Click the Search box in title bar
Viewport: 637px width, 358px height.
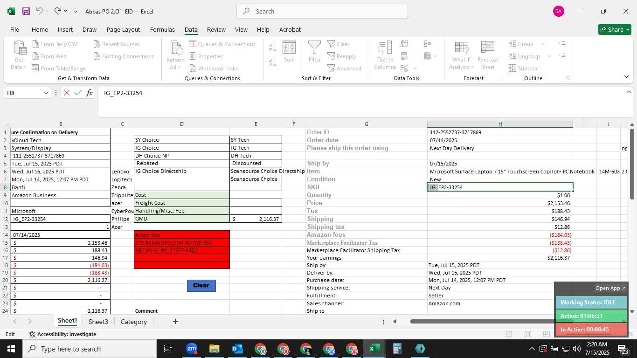pos(322,11)
